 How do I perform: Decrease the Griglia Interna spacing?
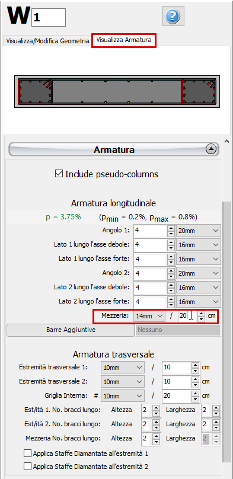[195, 399]
